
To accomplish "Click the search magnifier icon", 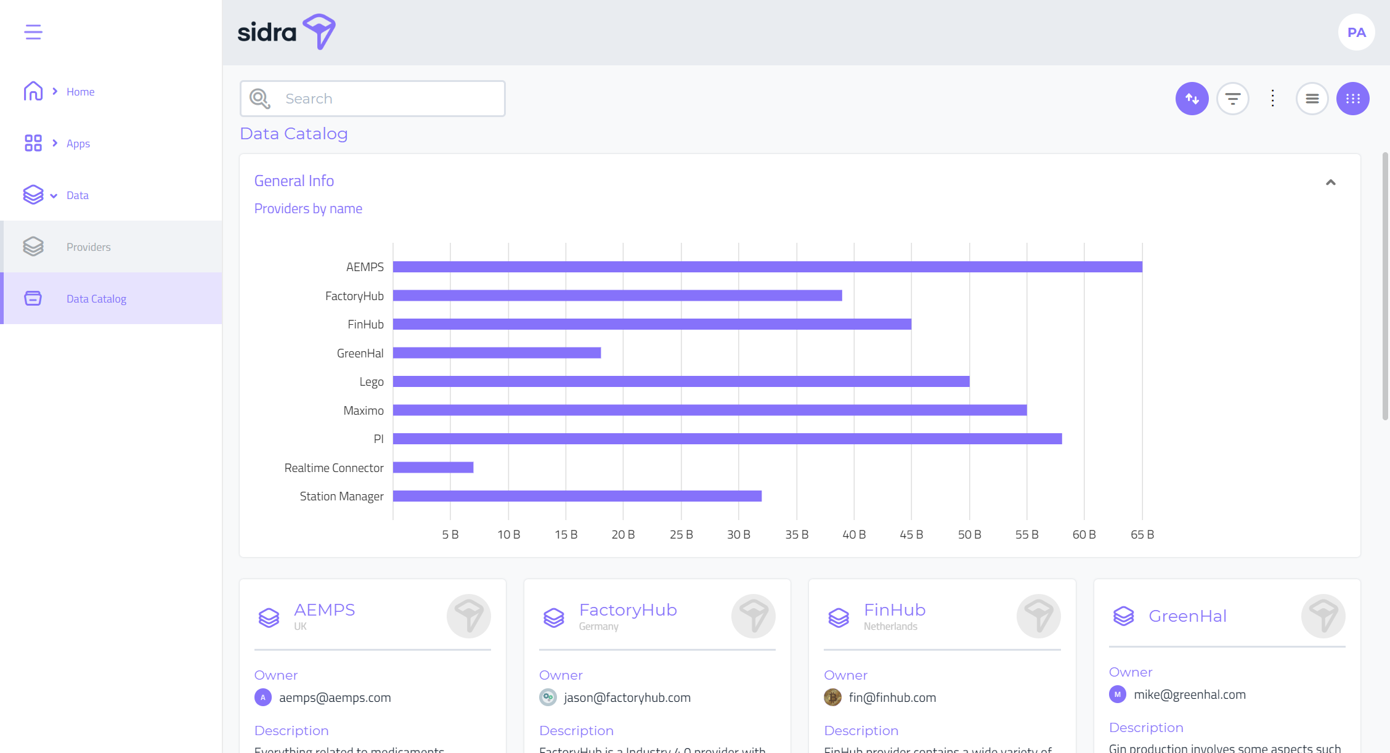I will (259, 99).
